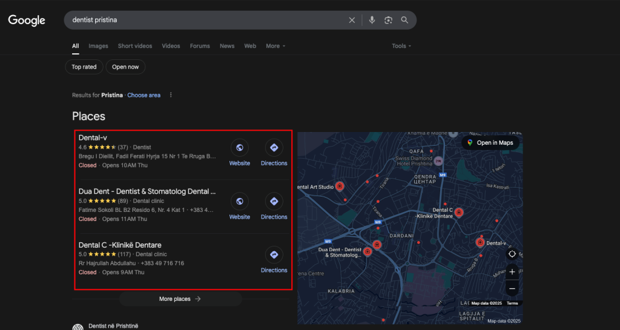
Task: Click the Website globe icon for Dua Dent
Action: pos(240,201)
